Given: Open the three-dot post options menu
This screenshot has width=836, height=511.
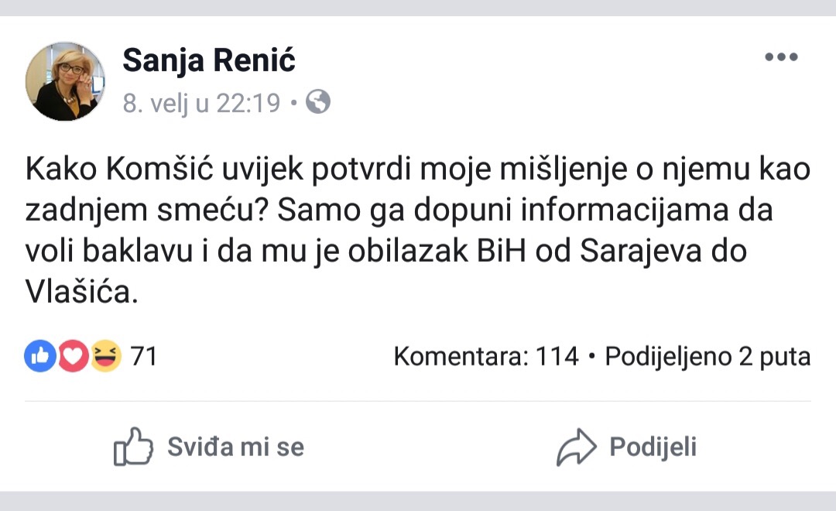Looking at the screenshot, I should coord(780,57).
